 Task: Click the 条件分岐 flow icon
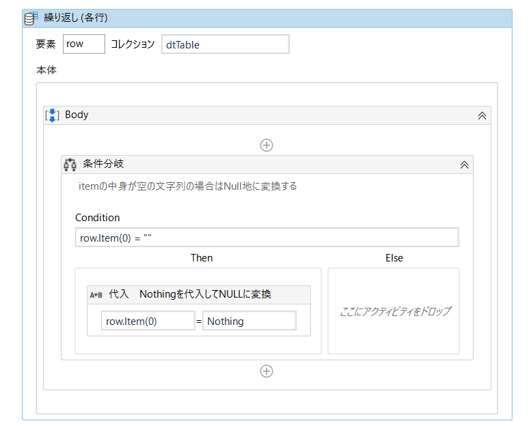coord(70,164)
